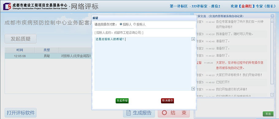
Task: Click the red supervisor message 大家好，在评标过程中
Action: coord(239,65)
